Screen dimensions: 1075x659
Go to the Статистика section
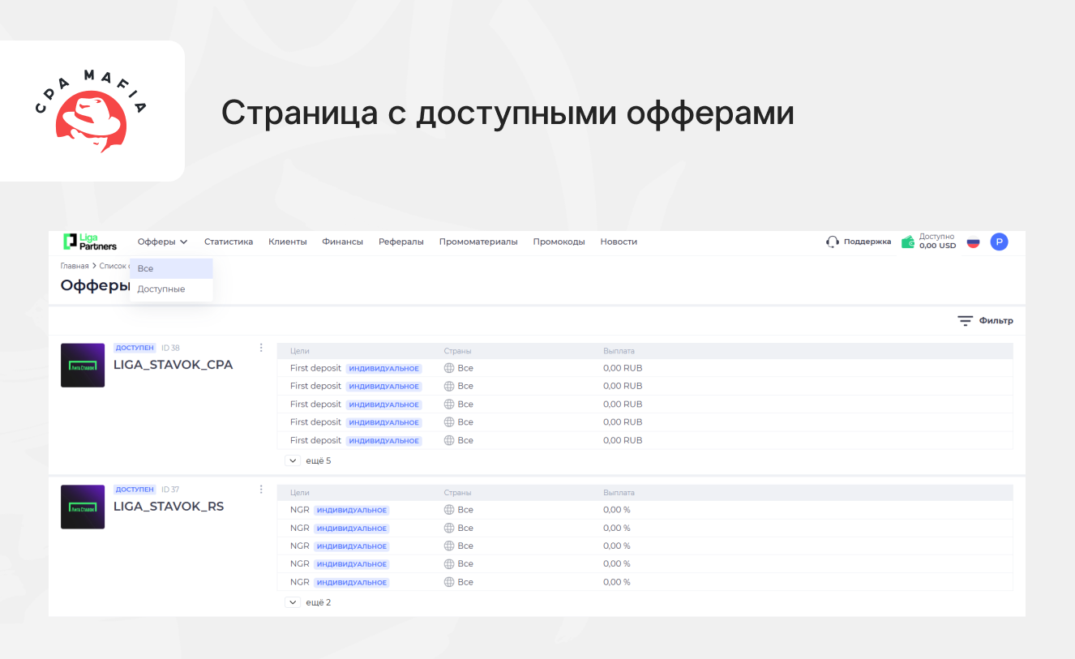(229, 242)
